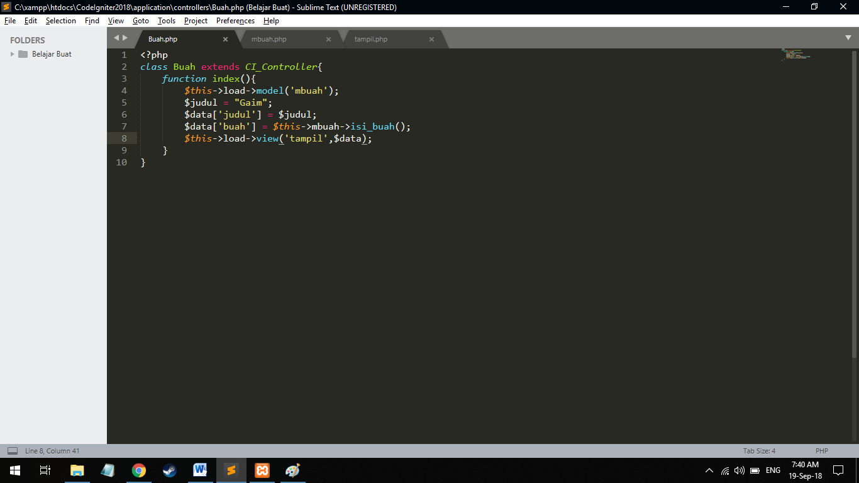Click the CI_Controller class name

281,67
